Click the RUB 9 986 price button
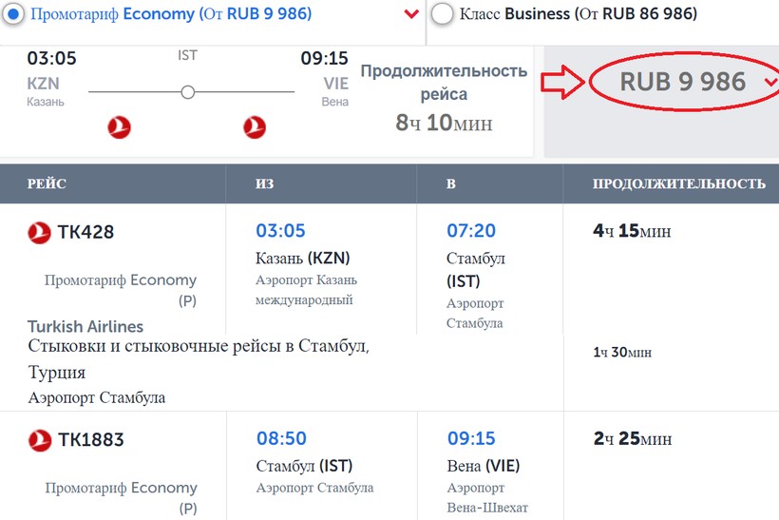This screenshot has height=520, width=779. point(683,82)
